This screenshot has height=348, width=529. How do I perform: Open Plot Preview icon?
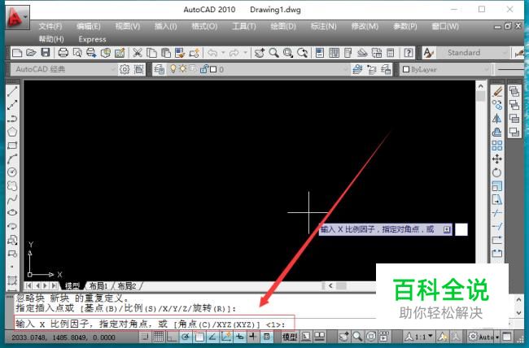click(x=77, y=53)
